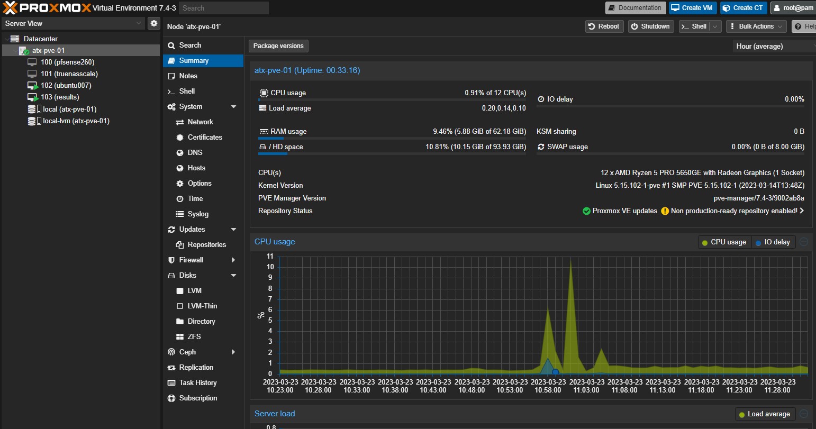Viewport: 816px width, 429px height.
Task: Click the Create VM button
Action: tap(692, 8)
